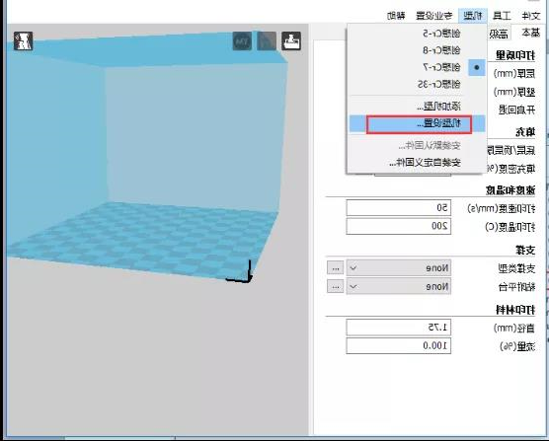The image size is (549, 441).
Task: Switch to the 高级 tab
Action: [x=499, y=34]
